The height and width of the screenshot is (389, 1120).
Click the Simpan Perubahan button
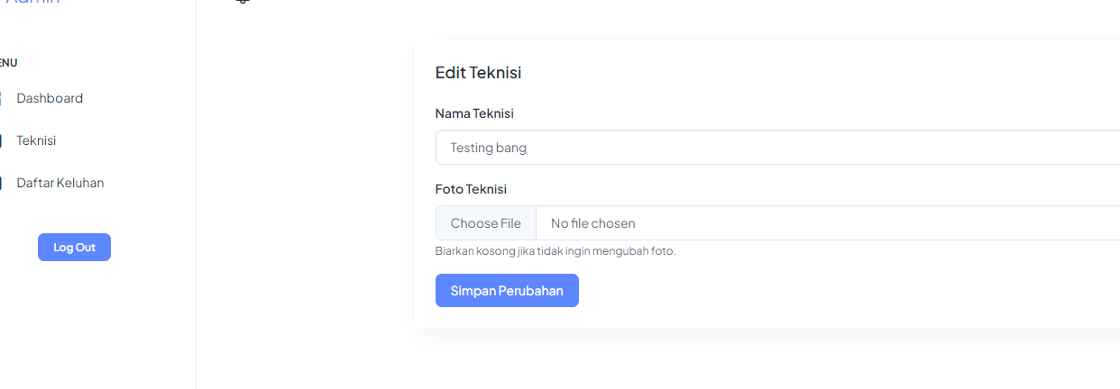507,291
